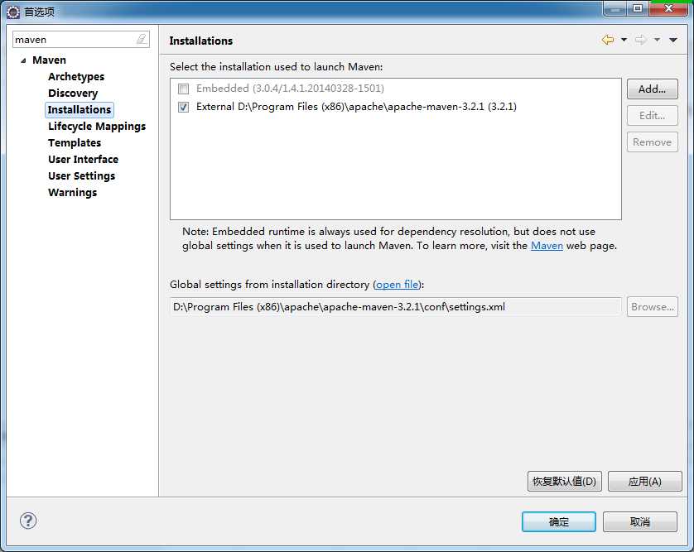Screen dimensions: 694x552
Task: Open Lifecycle Mappings preference page
Action: (97, 127)
